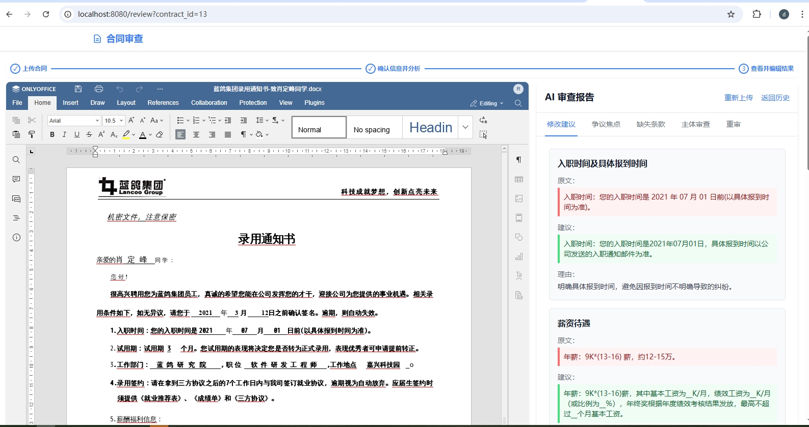
Task: Toggle Align right
Action: (212, 134)
